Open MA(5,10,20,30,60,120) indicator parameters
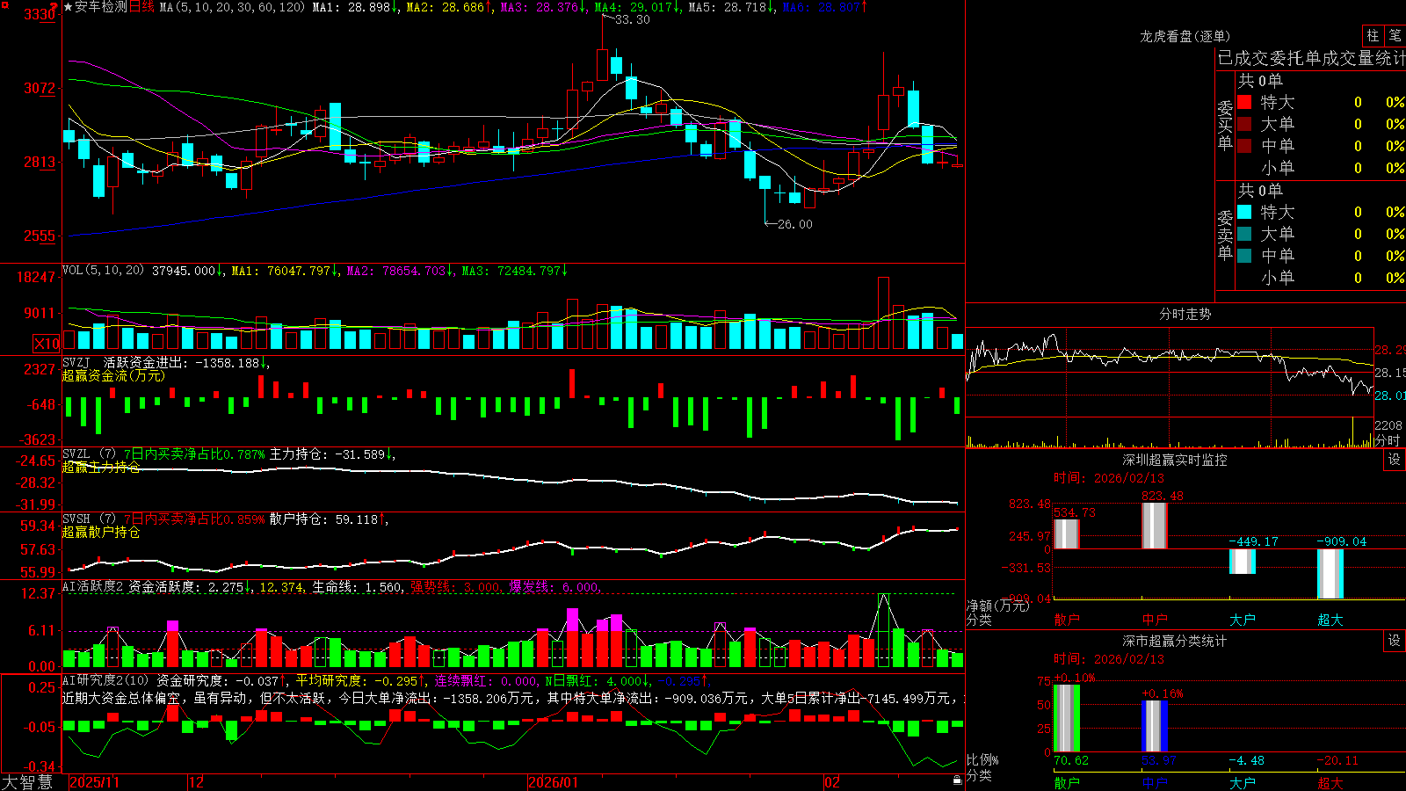This screenshot has width=1406, height=791. [x=233, y=7]
